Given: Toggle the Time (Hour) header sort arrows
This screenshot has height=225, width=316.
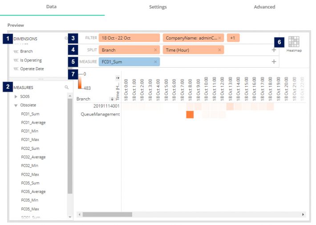Looking at the screenshot, I should coord(117,78).
